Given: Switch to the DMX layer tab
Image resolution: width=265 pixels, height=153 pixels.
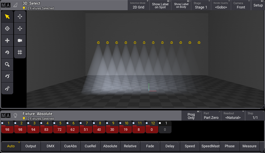Looking at the screenshot, I should click(x=50, y=146).
